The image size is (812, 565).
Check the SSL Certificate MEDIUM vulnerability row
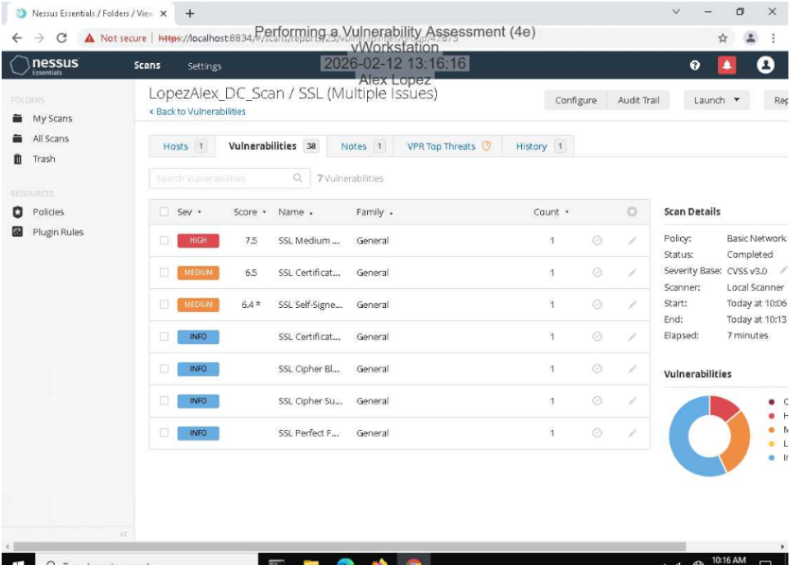tap(164, 272)
